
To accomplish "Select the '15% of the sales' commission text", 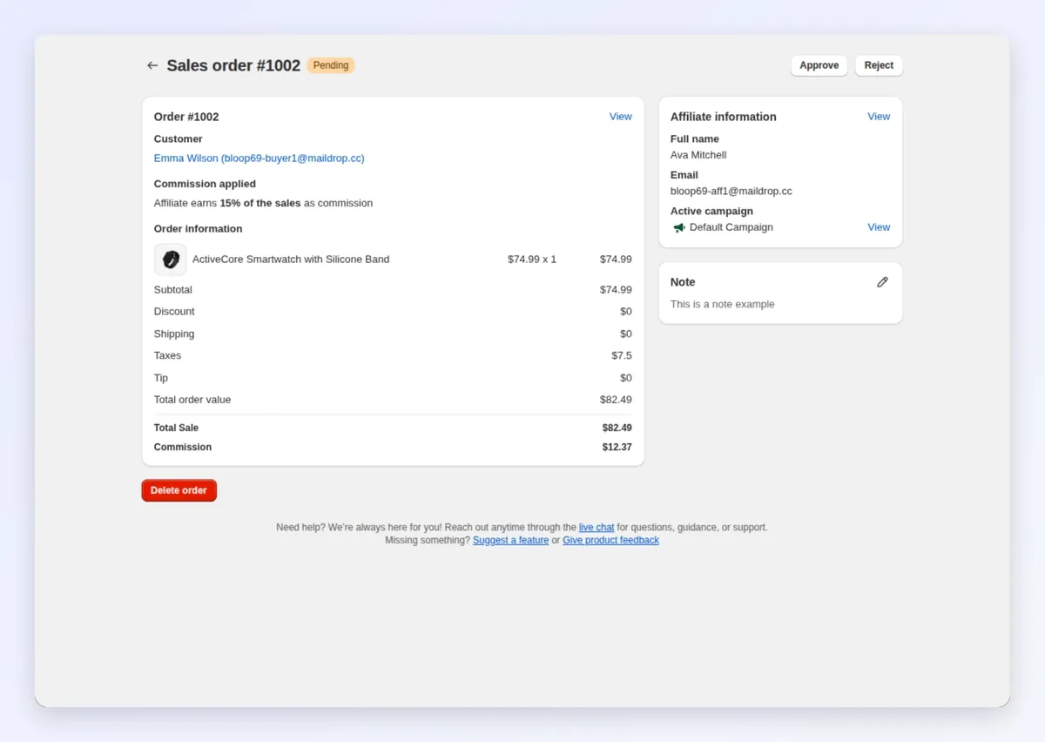I will 260,204.
